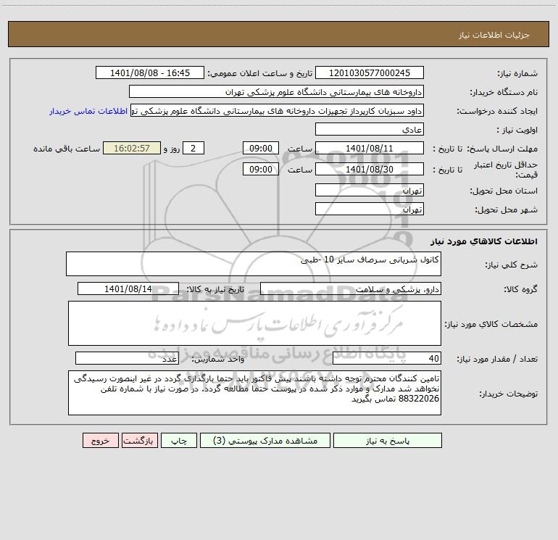Click the goods group field 'دارو، پزشکی و سلامت'
This screenshot has height=540, width=558.
(x=351, y=289)
